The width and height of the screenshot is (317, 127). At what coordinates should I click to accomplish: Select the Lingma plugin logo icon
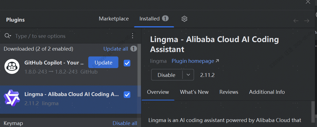(x=12, y=98)
